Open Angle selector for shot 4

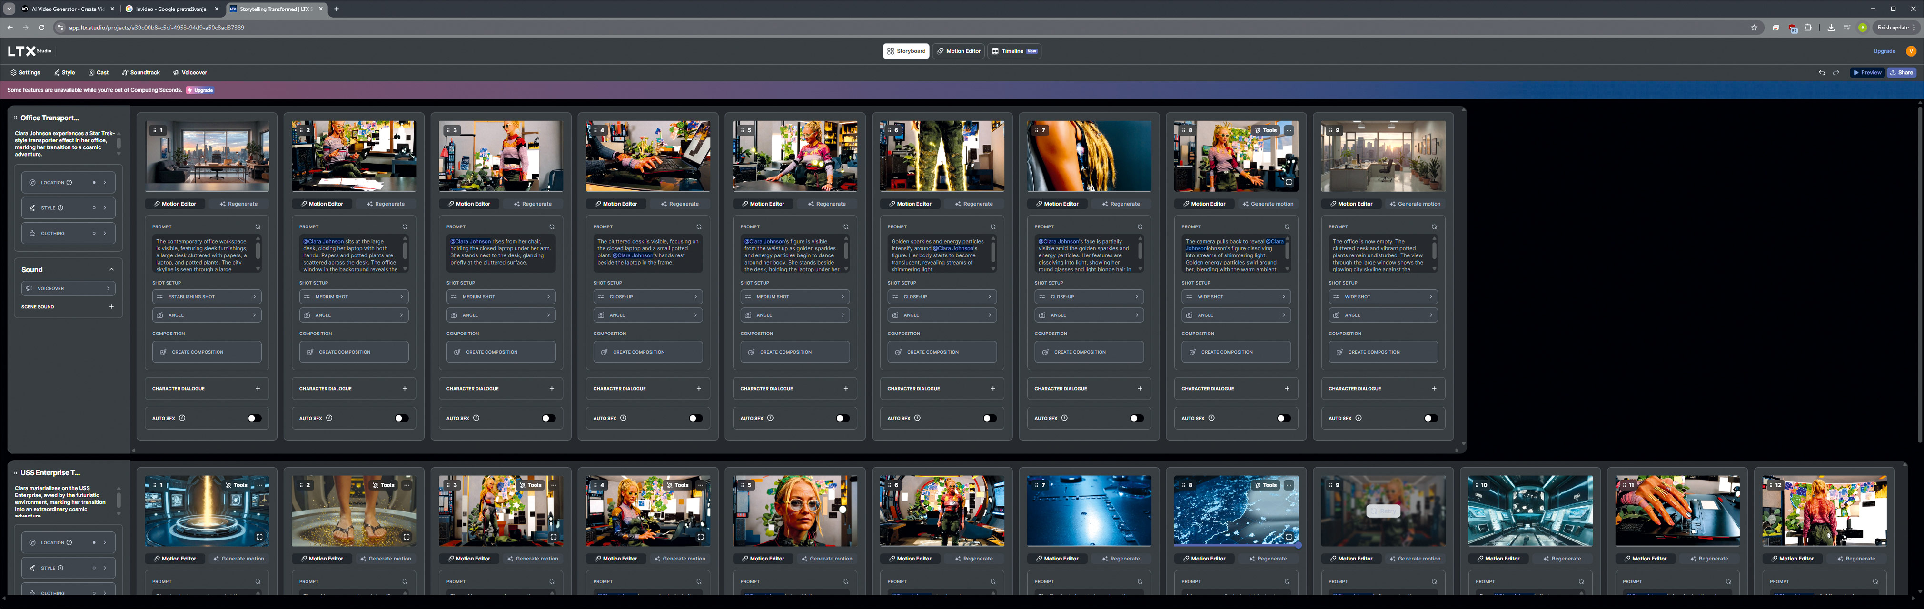click(647, 316)
